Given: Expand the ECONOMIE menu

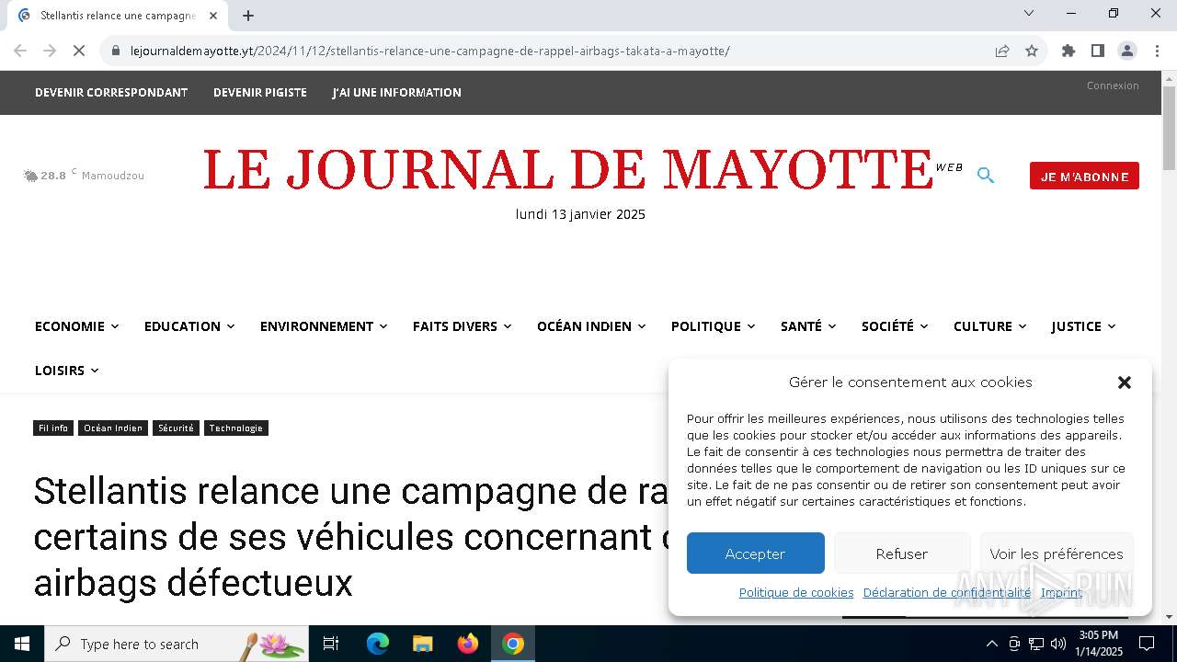Looking at the screenshot, I should (x=76, y=326).
